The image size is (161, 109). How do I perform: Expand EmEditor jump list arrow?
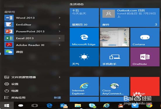pyautogui.click(x=60, y=25)
